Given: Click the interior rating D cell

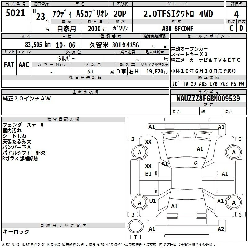Looking at the screenshot, I should 241,28.
